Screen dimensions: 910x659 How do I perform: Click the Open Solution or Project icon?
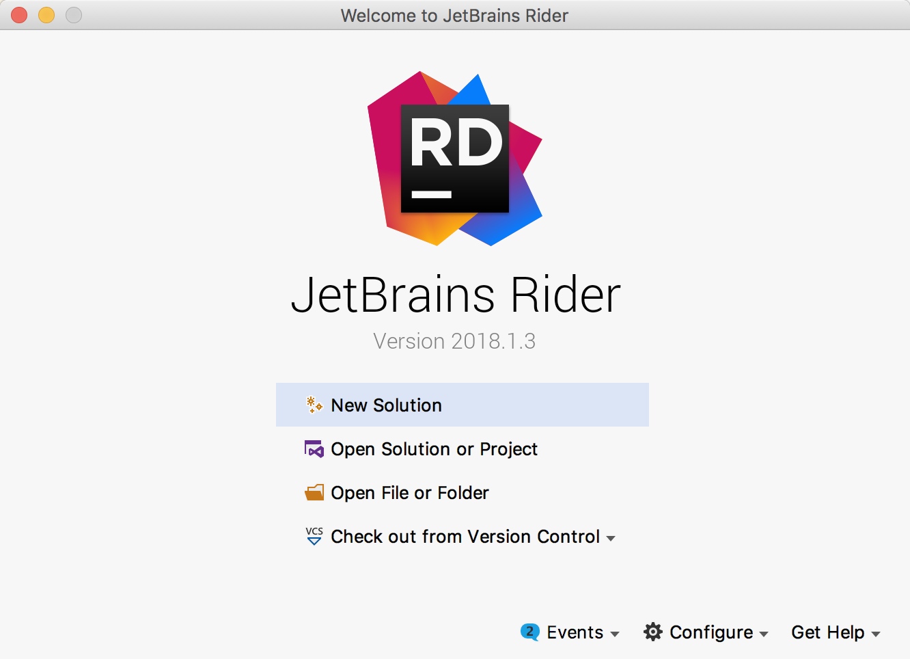click(314, 449)
